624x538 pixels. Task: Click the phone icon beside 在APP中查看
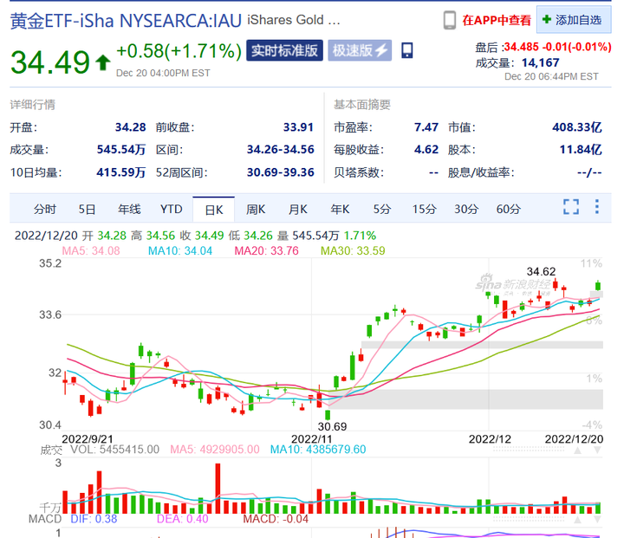pyautogui.click(x=449, y=20)
